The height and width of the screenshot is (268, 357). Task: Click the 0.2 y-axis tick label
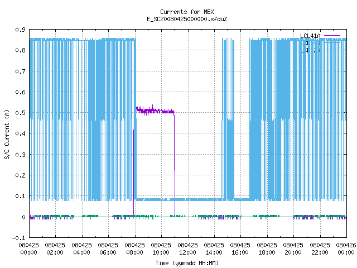tap(20, 175)
